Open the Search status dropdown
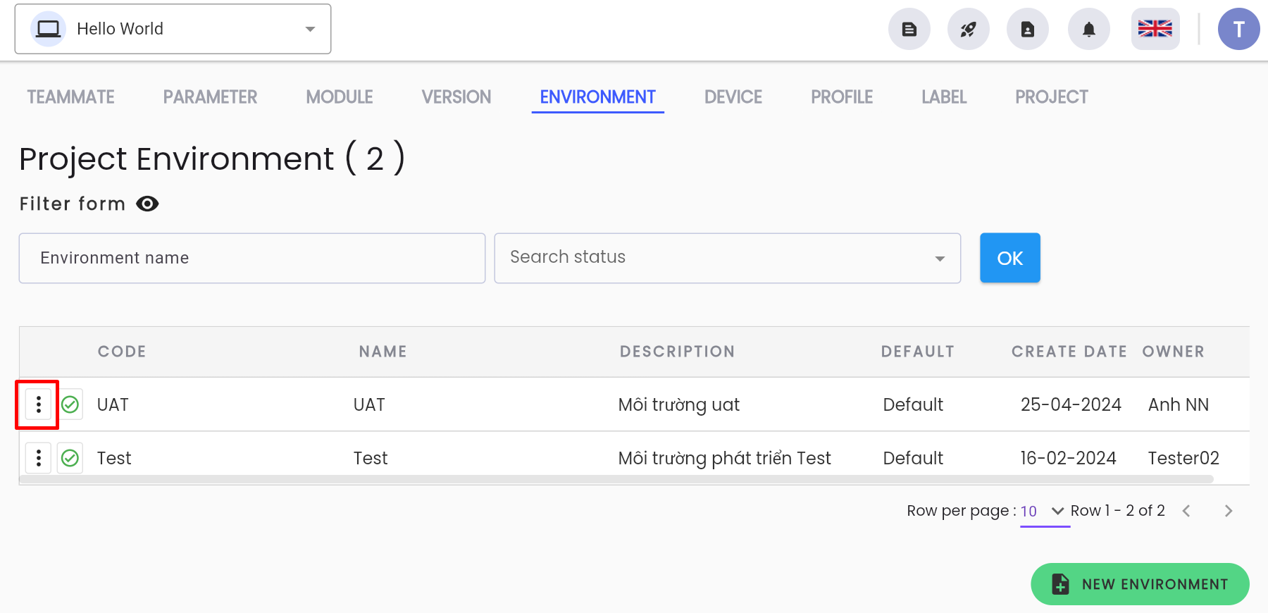Screen dimensions: 1268x613 click(728, 258)
